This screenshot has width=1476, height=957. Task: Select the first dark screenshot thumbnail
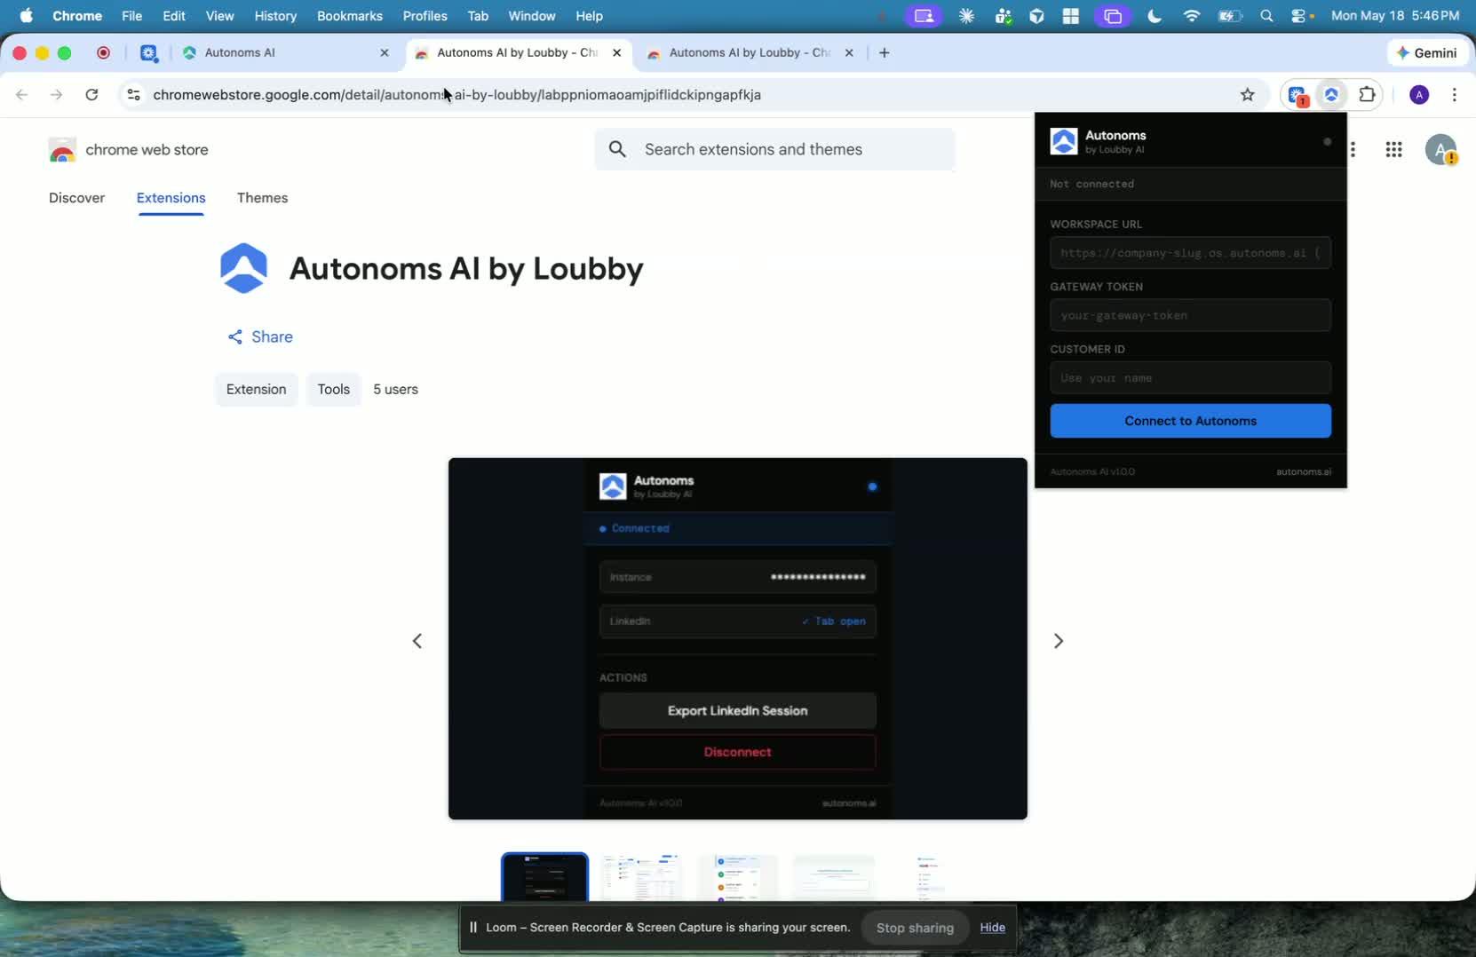coord(544,877)
